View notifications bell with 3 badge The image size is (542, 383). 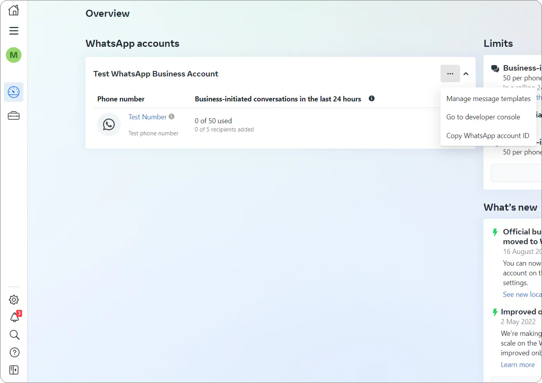point(15,317)
